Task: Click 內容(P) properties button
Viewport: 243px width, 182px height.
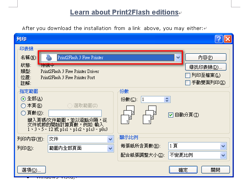Action: point(206,58)
